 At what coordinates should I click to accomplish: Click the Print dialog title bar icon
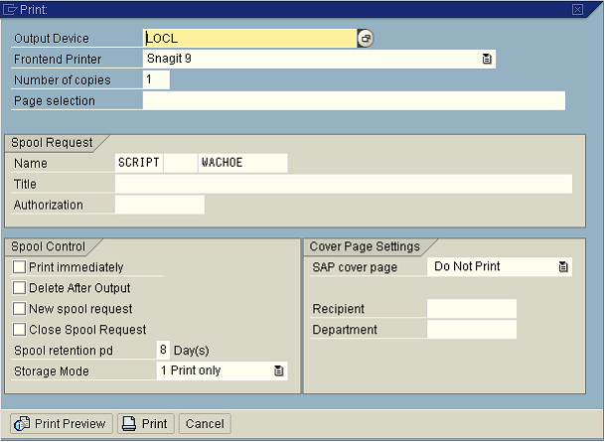[x=10, y=9]
